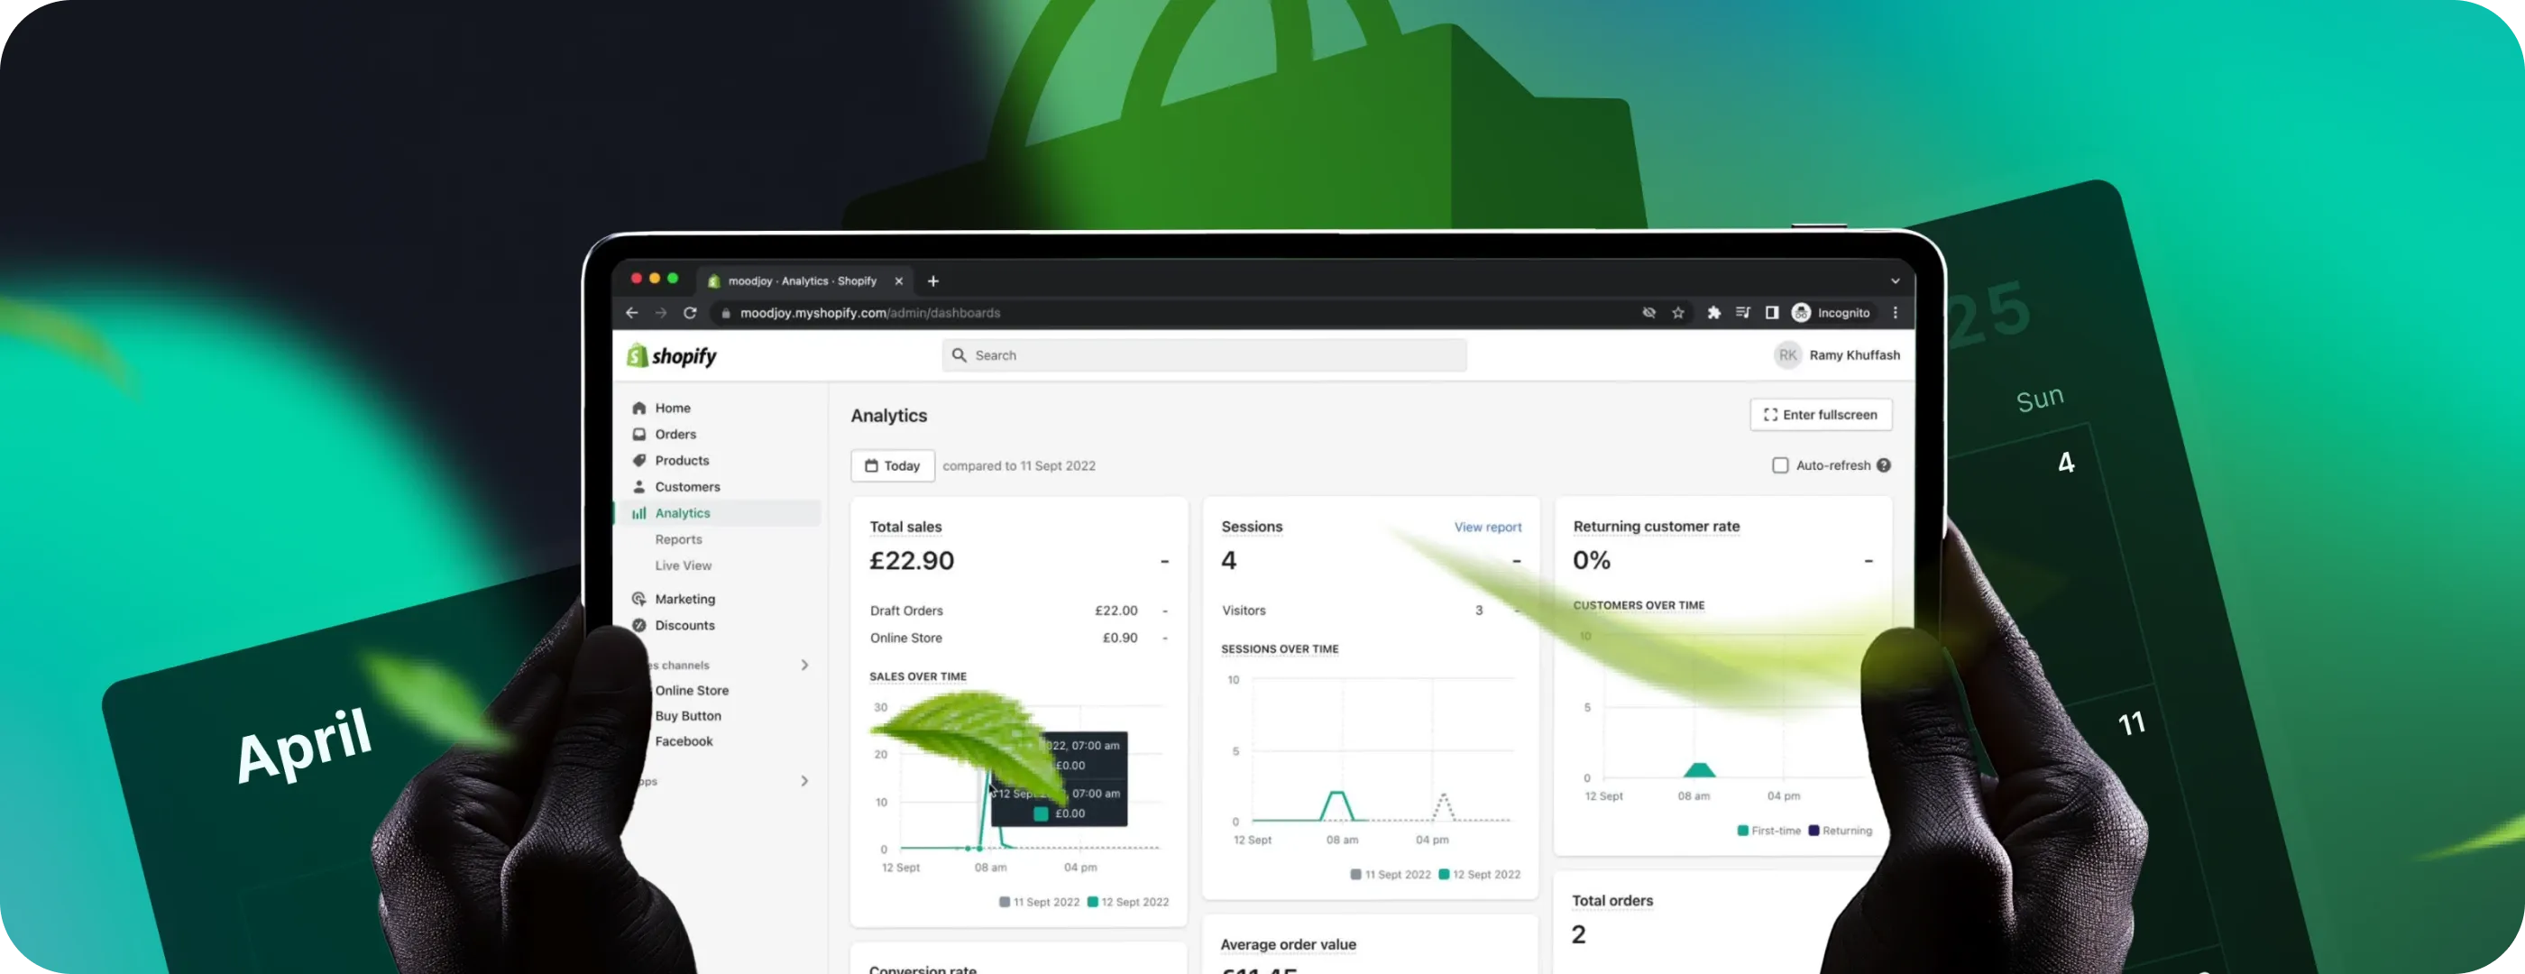
Task: Expand the Apps section chevron
Action: pos(804,781)
